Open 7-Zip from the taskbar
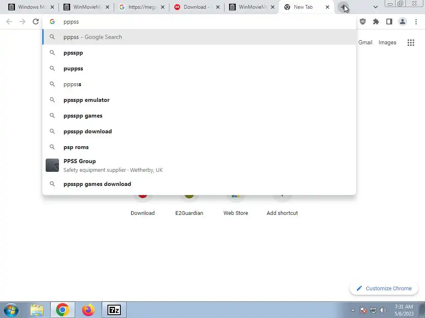The image size is (425, 318). coord(114,310)
